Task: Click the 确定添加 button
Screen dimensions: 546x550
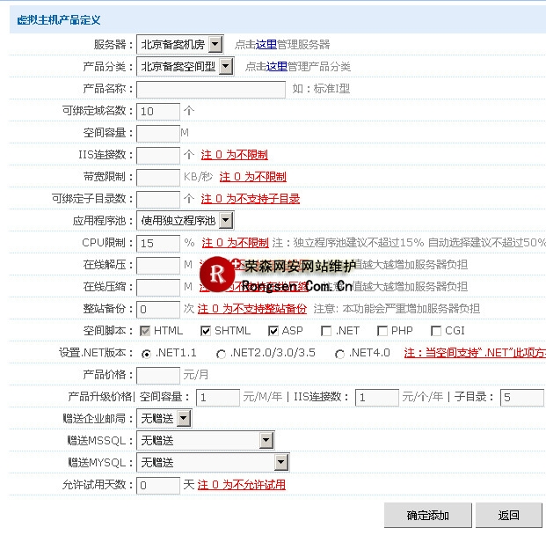Action: [427, 516]
